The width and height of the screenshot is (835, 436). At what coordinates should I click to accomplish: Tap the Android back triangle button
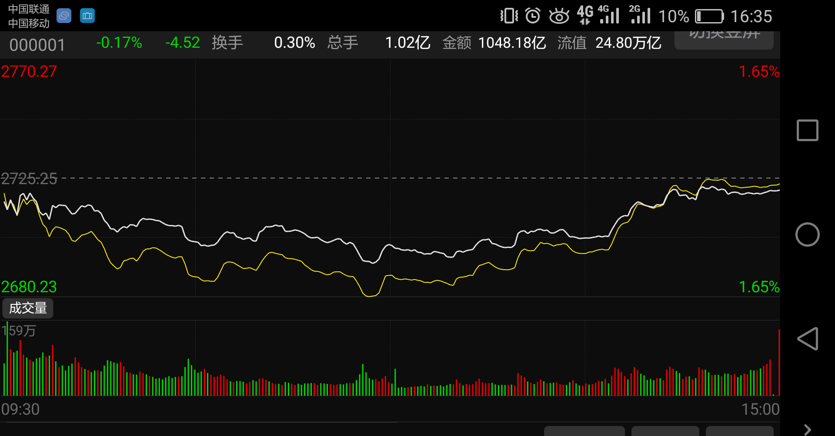tap(807, 339)
